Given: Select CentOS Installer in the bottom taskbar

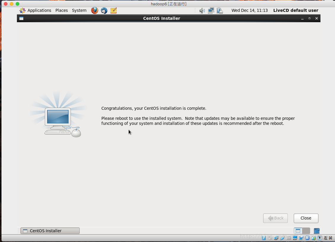Looking at the screenshot, I should coord(50,231).
